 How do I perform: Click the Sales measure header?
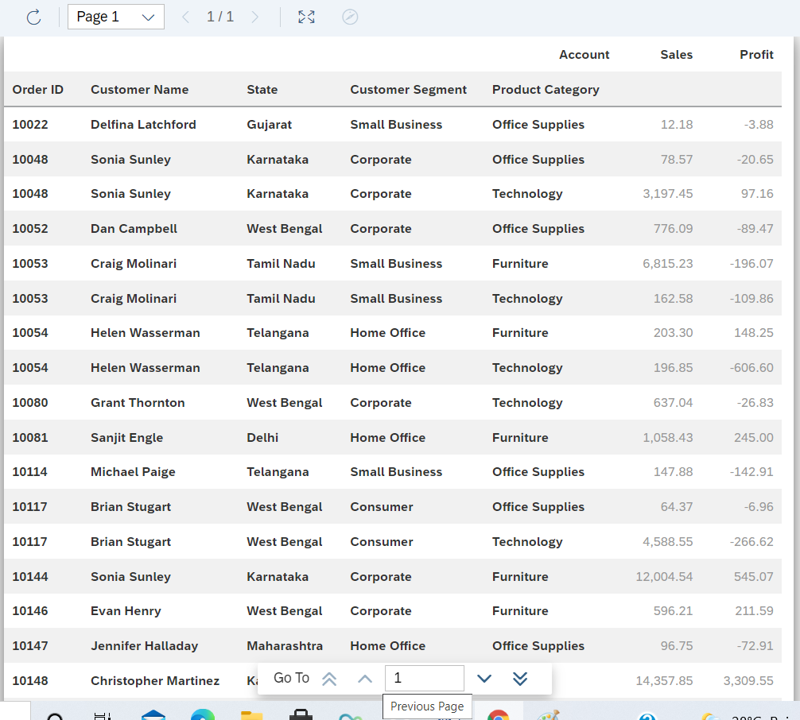(x=676, y=55)
